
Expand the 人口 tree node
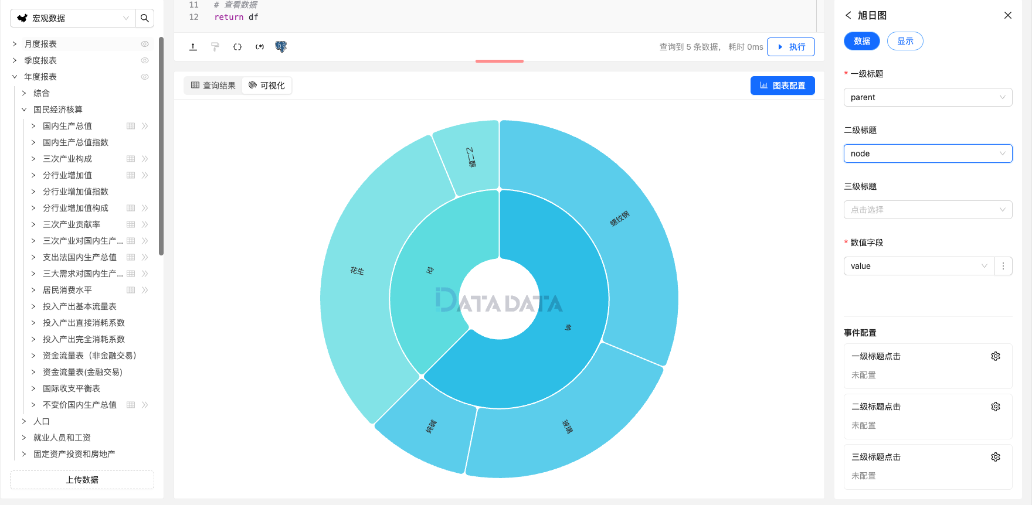pyautogui.click(x=24, y=421)
